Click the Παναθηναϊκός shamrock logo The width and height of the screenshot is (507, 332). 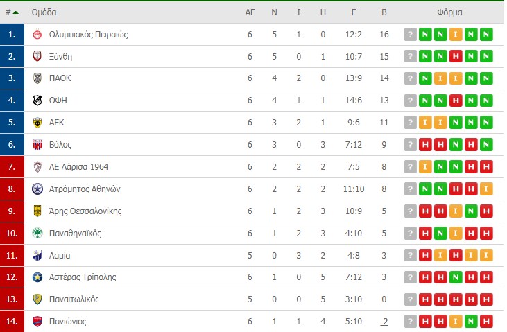coord(37,233)
